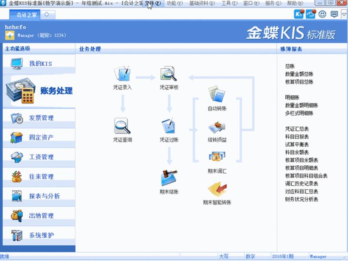Screen dimensions: 348x261
Task: Select 固定资产 module in sidebar
Action: click(x=39, y=137)
